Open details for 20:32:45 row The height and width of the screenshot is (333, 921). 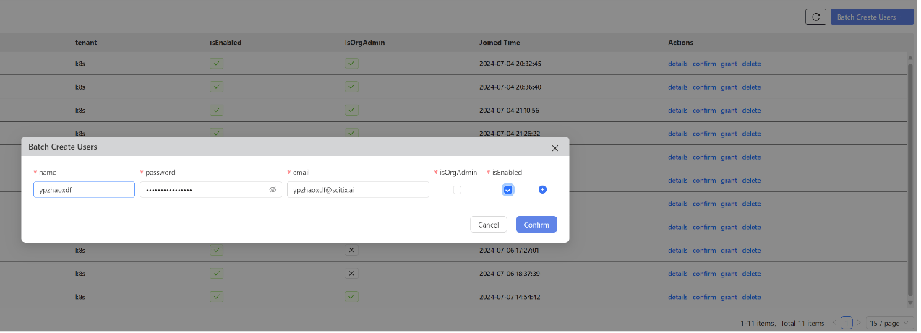pyautogui.click(x=678, y=64)
